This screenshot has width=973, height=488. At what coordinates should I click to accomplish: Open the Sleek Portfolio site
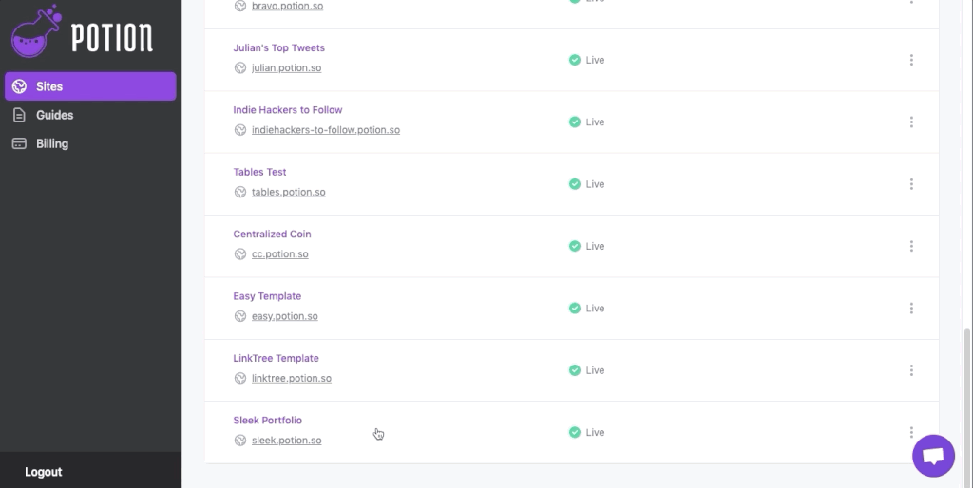[x=267, y=420]
